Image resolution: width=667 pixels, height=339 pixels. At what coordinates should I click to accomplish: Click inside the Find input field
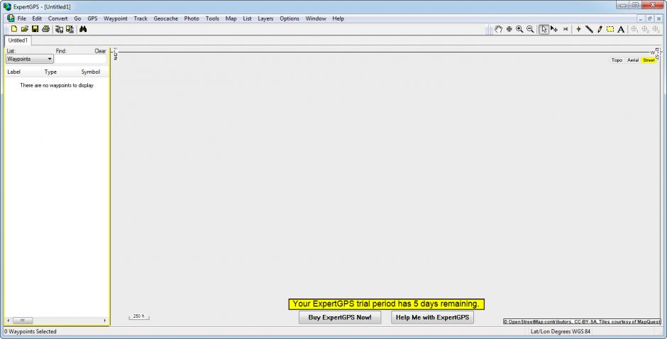80,59
